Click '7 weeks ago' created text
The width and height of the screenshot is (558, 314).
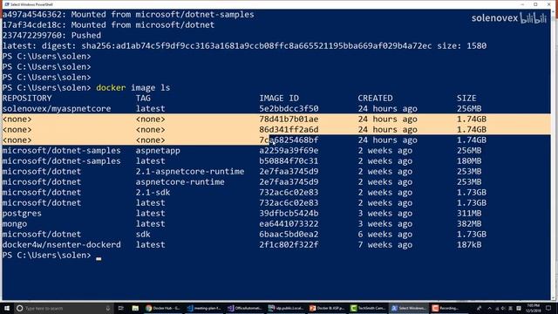coord(385,244)
